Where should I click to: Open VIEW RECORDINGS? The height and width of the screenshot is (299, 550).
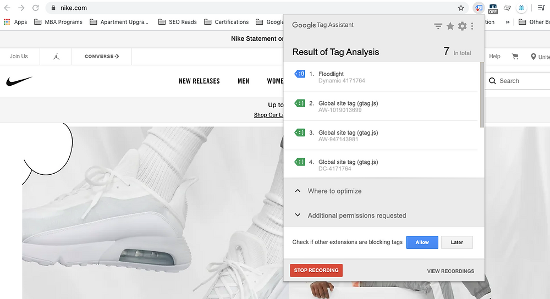click(450, 271)
